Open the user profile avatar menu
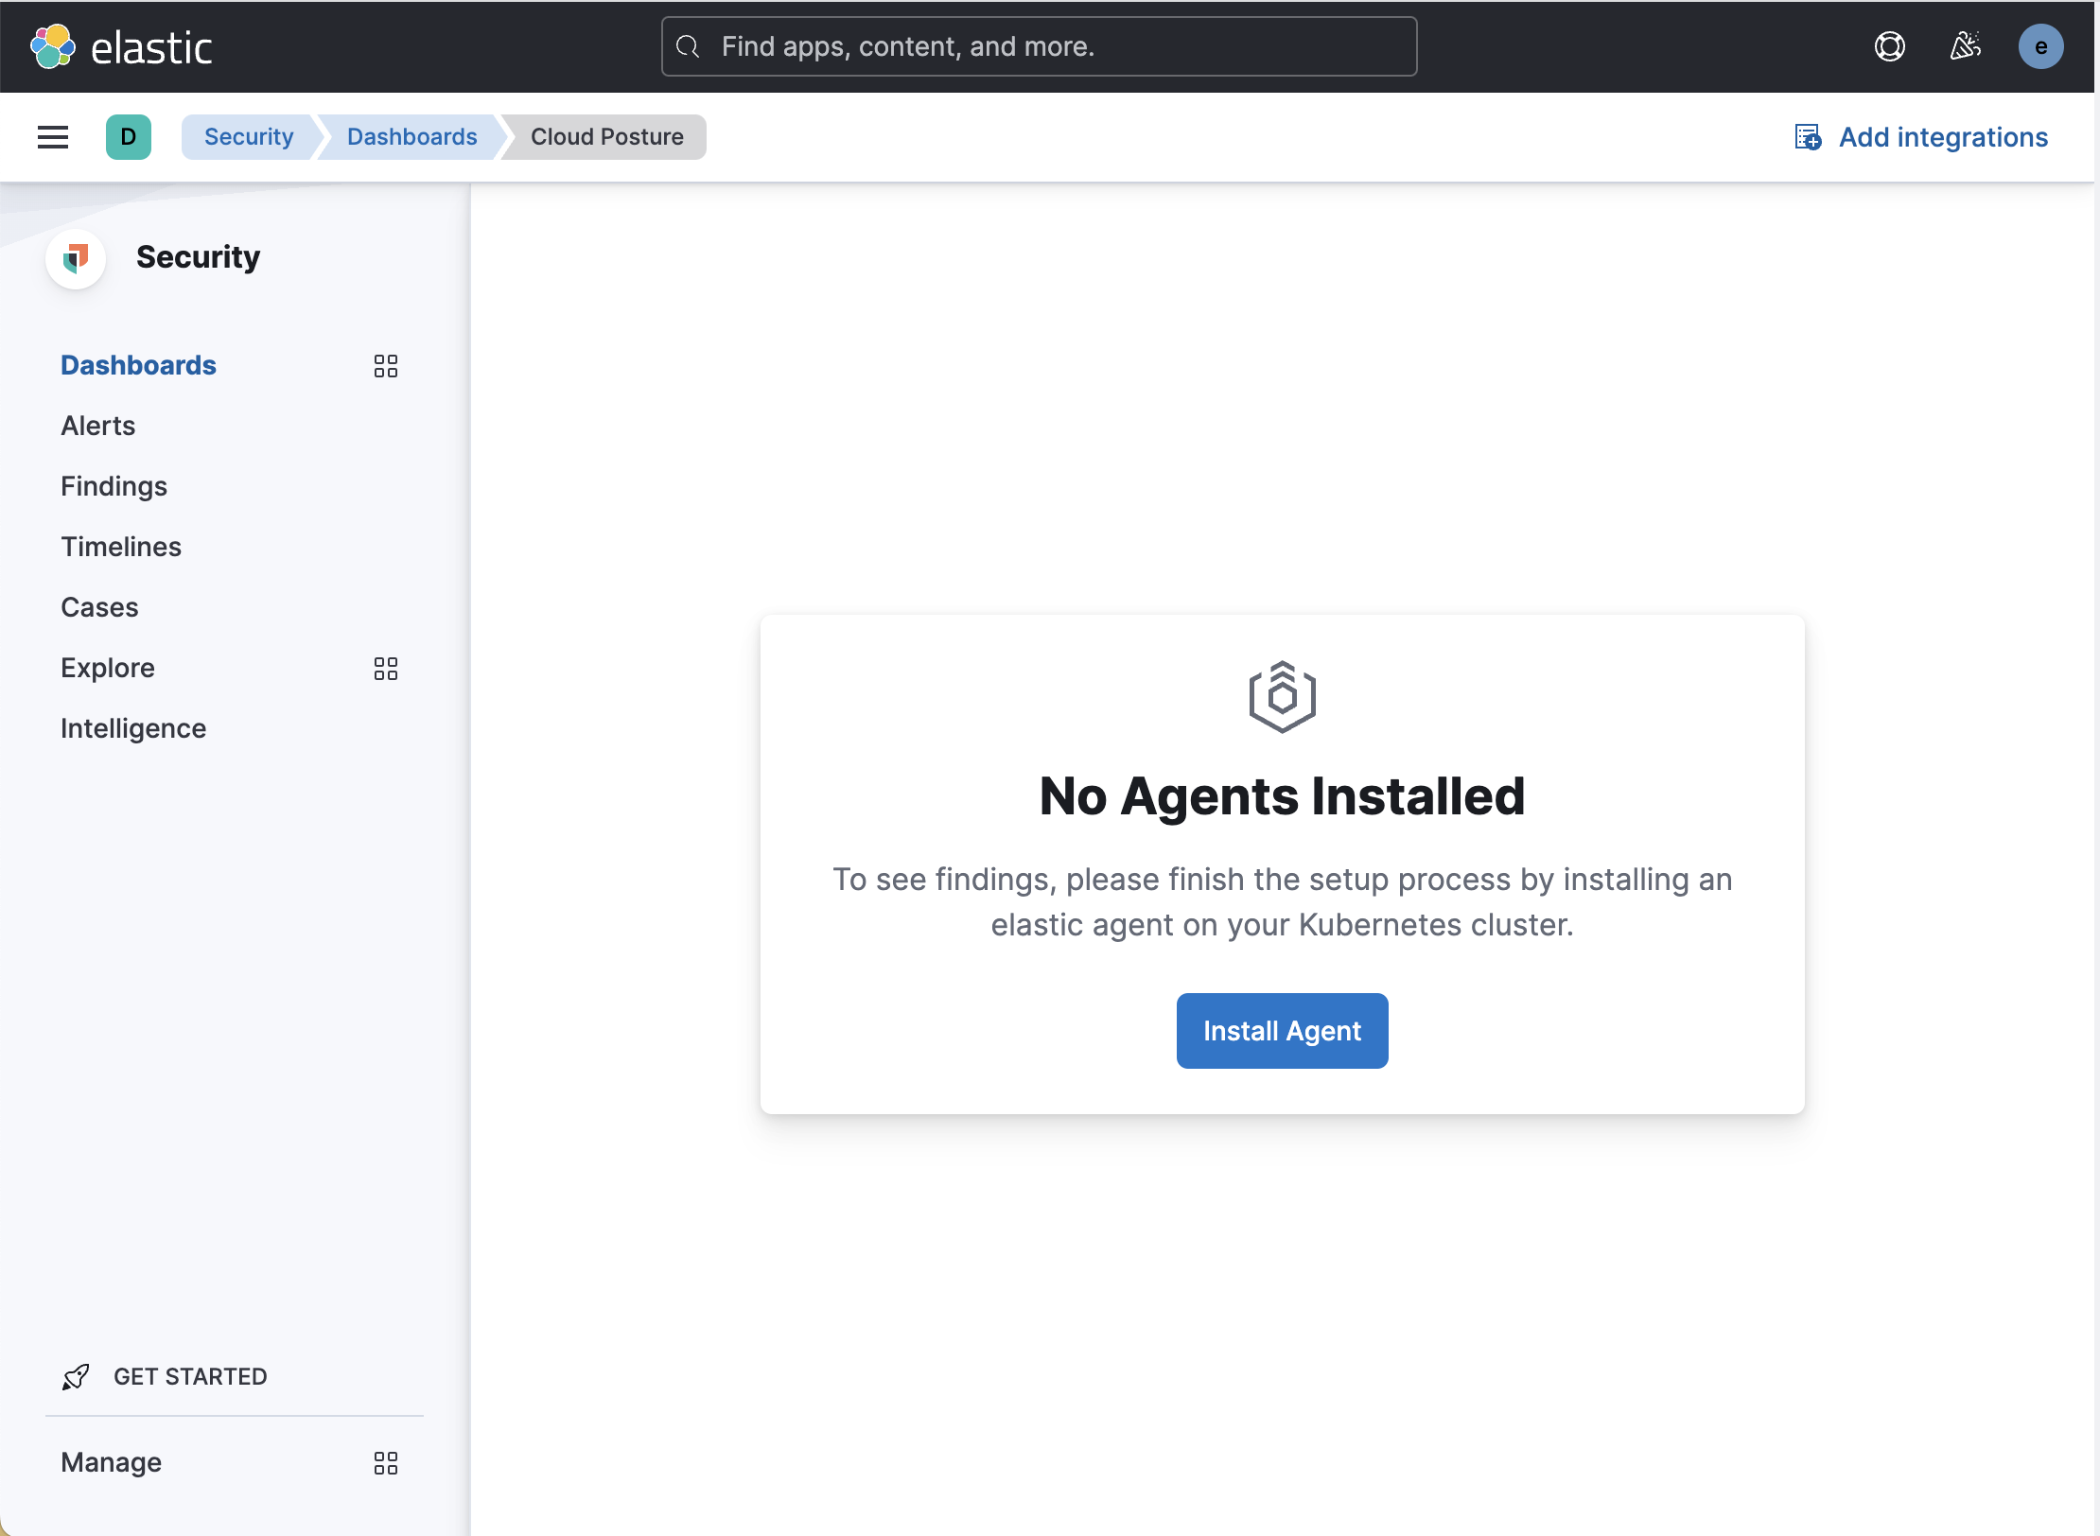 pos(2040,46)
